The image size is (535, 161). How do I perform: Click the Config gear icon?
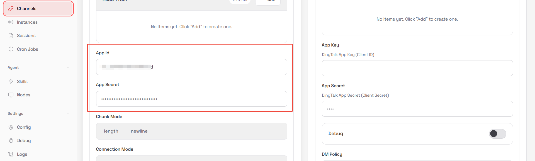11,127
